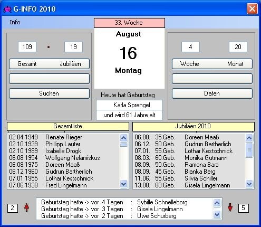Select 55.Geb. Lothar Kestschnick in Jubiläen list
Image resolution: width=261 pixels, height=227 pixels.
189,151
